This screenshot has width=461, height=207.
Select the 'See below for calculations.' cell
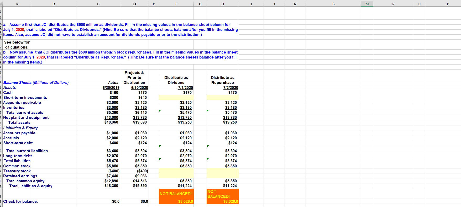pos(17,45)
